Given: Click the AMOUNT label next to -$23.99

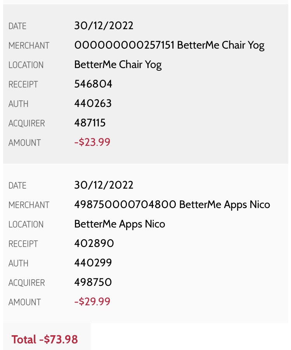Looking at the screenshot, I should (x=24, y=143).
